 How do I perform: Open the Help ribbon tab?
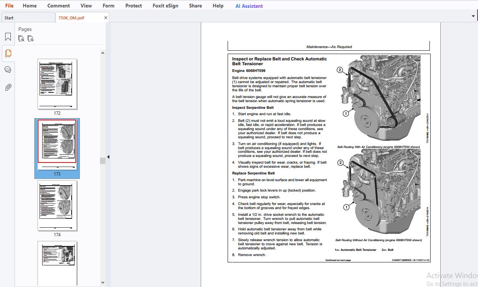click(218, 6)
